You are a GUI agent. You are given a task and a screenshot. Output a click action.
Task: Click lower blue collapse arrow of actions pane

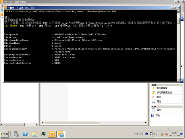(182, 81)
